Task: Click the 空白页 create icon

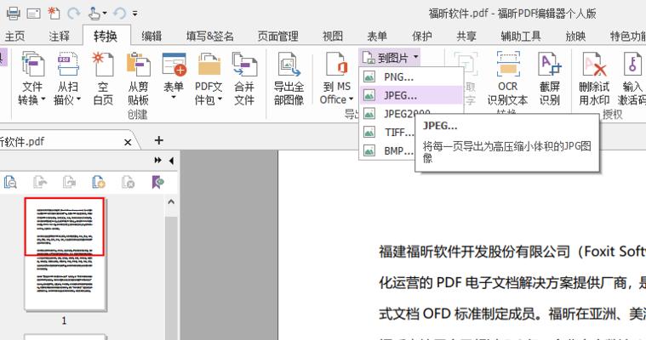Action: click(x=103, y=78)
